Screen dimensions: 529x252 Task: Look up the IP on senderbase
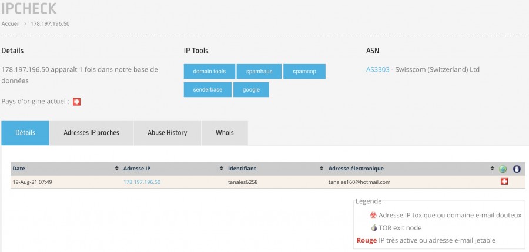point(206,90)
